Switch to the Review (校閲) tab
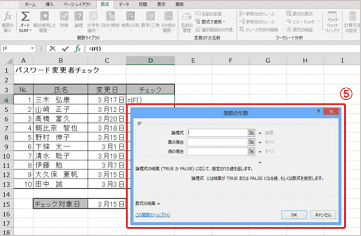Image resolution: width=361 pixels, height=236 pixels. click(143, 4)
